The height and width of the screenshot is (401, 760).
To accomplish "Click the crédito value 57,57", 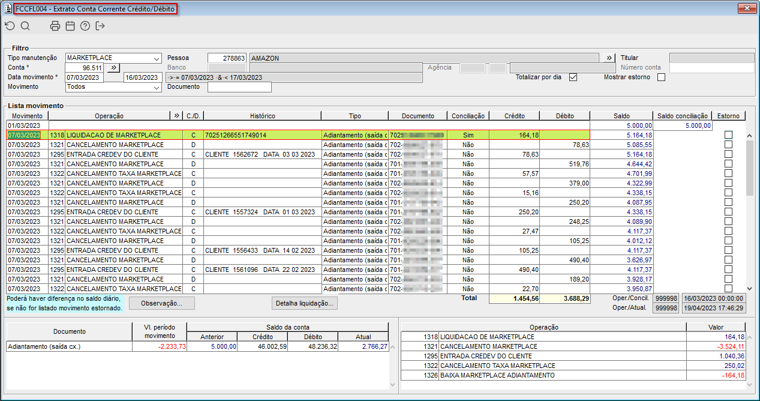I will pos(529,173).
